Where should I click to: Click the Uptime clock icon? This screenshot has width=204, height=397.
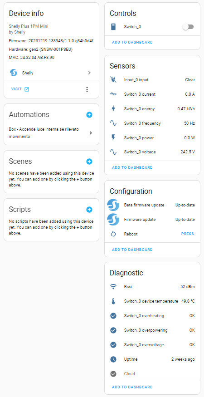click(113, 359)
